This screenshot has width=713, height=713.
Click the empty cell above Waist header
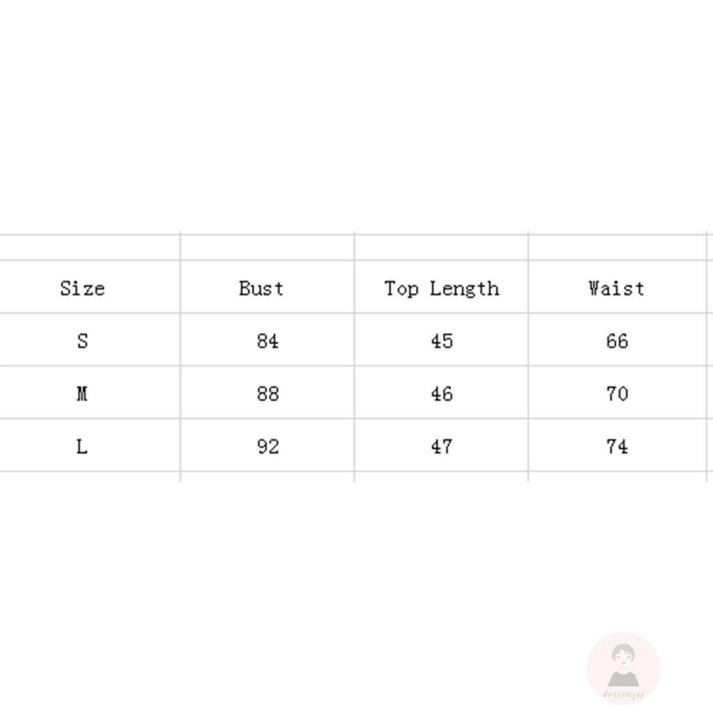click(x=617, y=247)
